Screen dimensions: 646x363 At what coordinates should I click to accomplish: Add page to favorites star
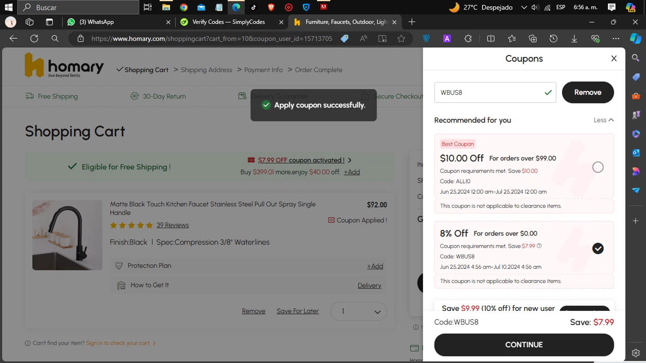click(401, 39)
